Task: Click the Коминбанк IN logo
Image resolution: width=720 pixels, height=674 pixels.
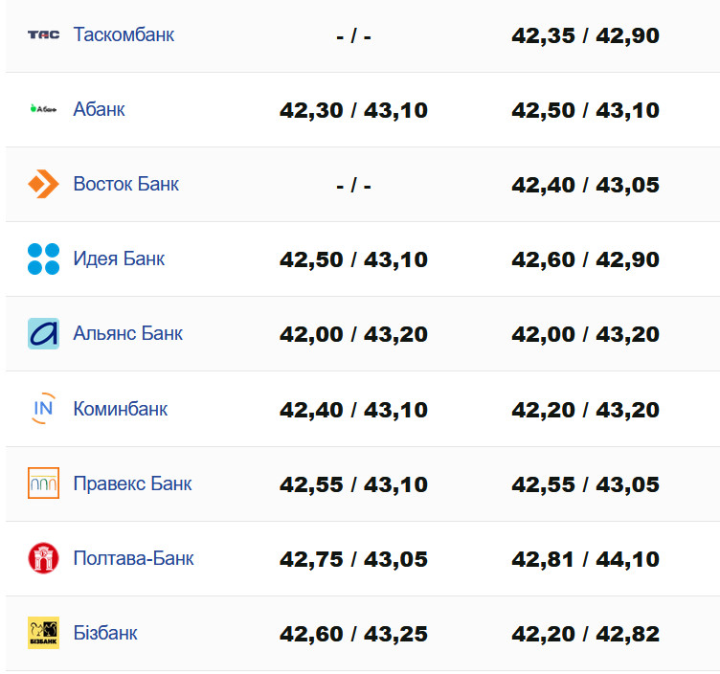Action: tap(43, 409)
